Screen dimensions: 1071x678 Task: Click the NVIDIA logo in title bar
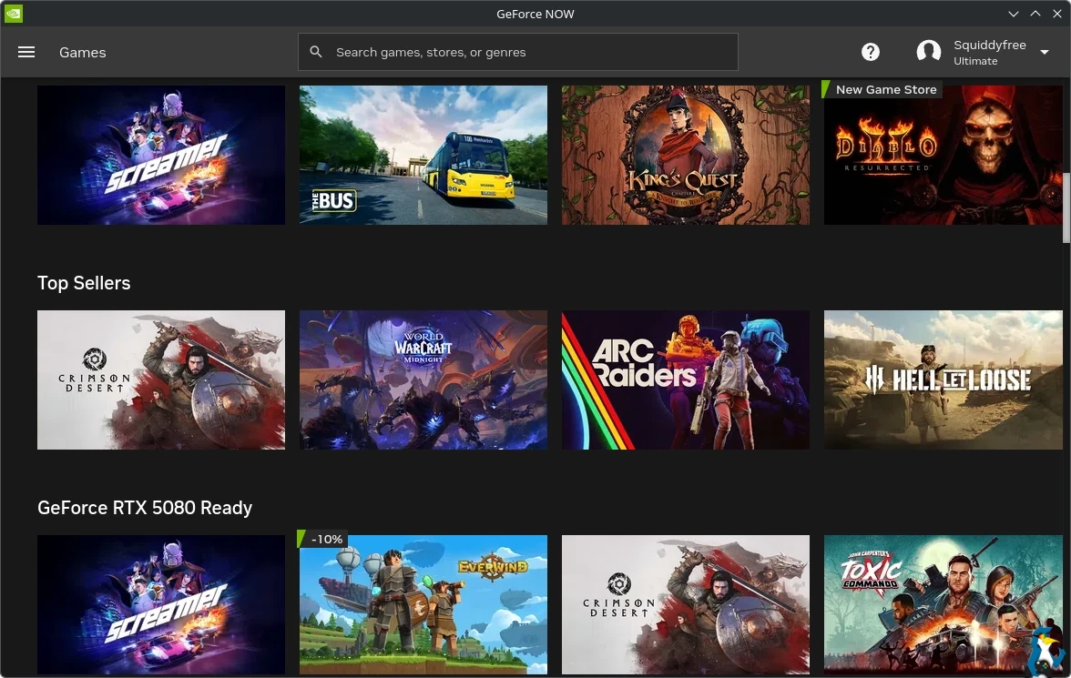[13, 14]
